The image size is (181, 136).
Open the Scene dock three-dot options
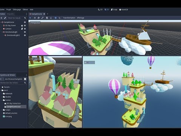tap(26, 14)
